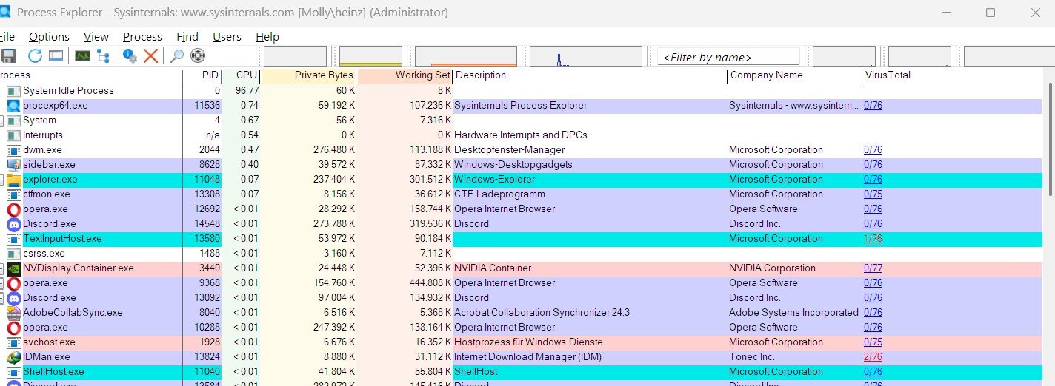Click the svchost.exe process icon
Image resolution: width=1055 pixels, height=386 pixels.
click(13, 342)
